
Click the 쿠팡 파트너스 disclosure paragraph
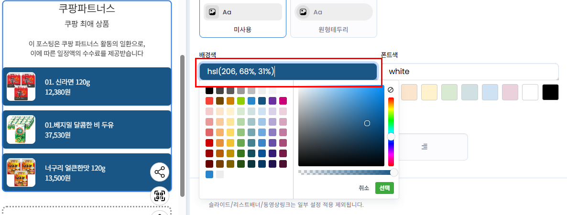tap(87, 49)
